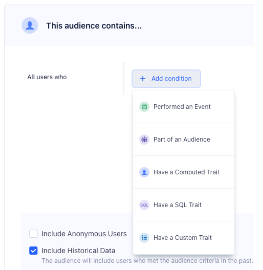Select Have a SQL Trait option
The width and height of the screenshot is (263, 270).
184,205
